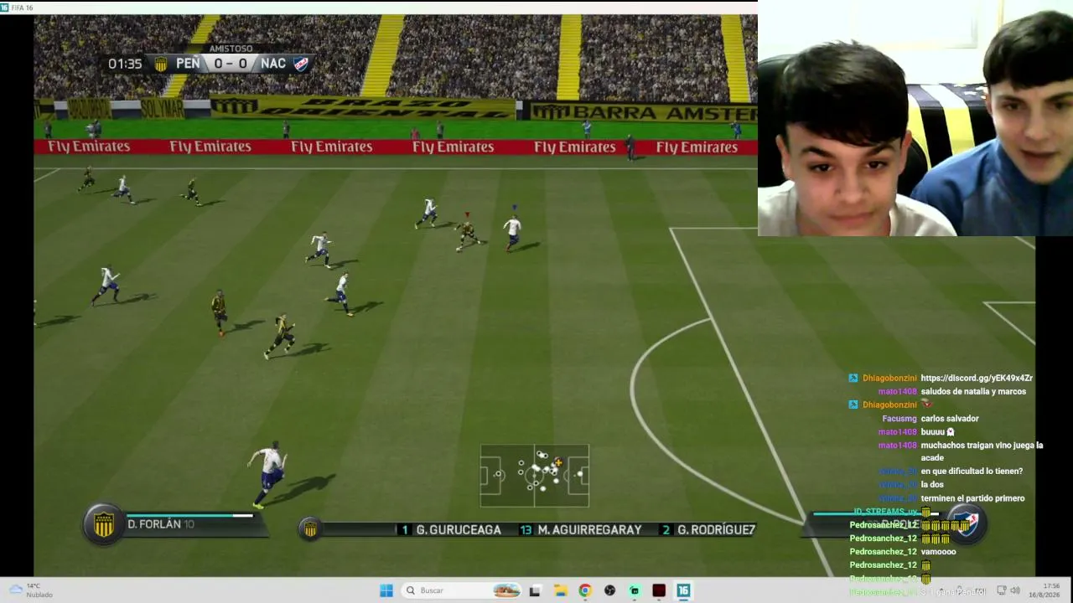Click M. AGUIRREGARAY in the lineup bar
1073x603 pixels.
(589, 529)
